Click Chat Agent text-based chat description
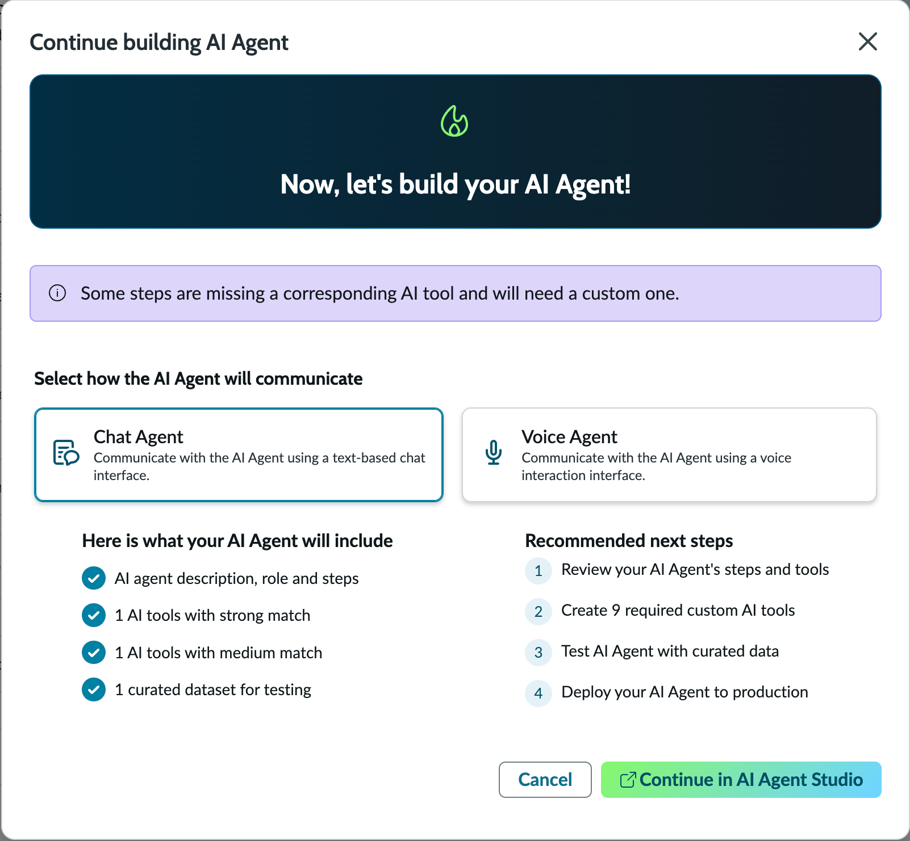The height and width of the screenshot is (841, 910). (x=260, y=466)
